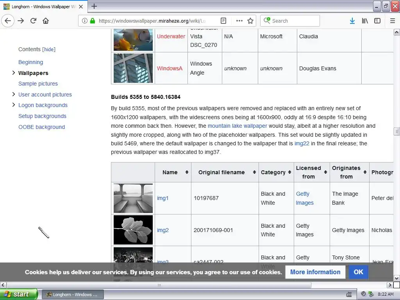Accept cookies with OK button
Viewport: 400px width, 300px height.
358,272
